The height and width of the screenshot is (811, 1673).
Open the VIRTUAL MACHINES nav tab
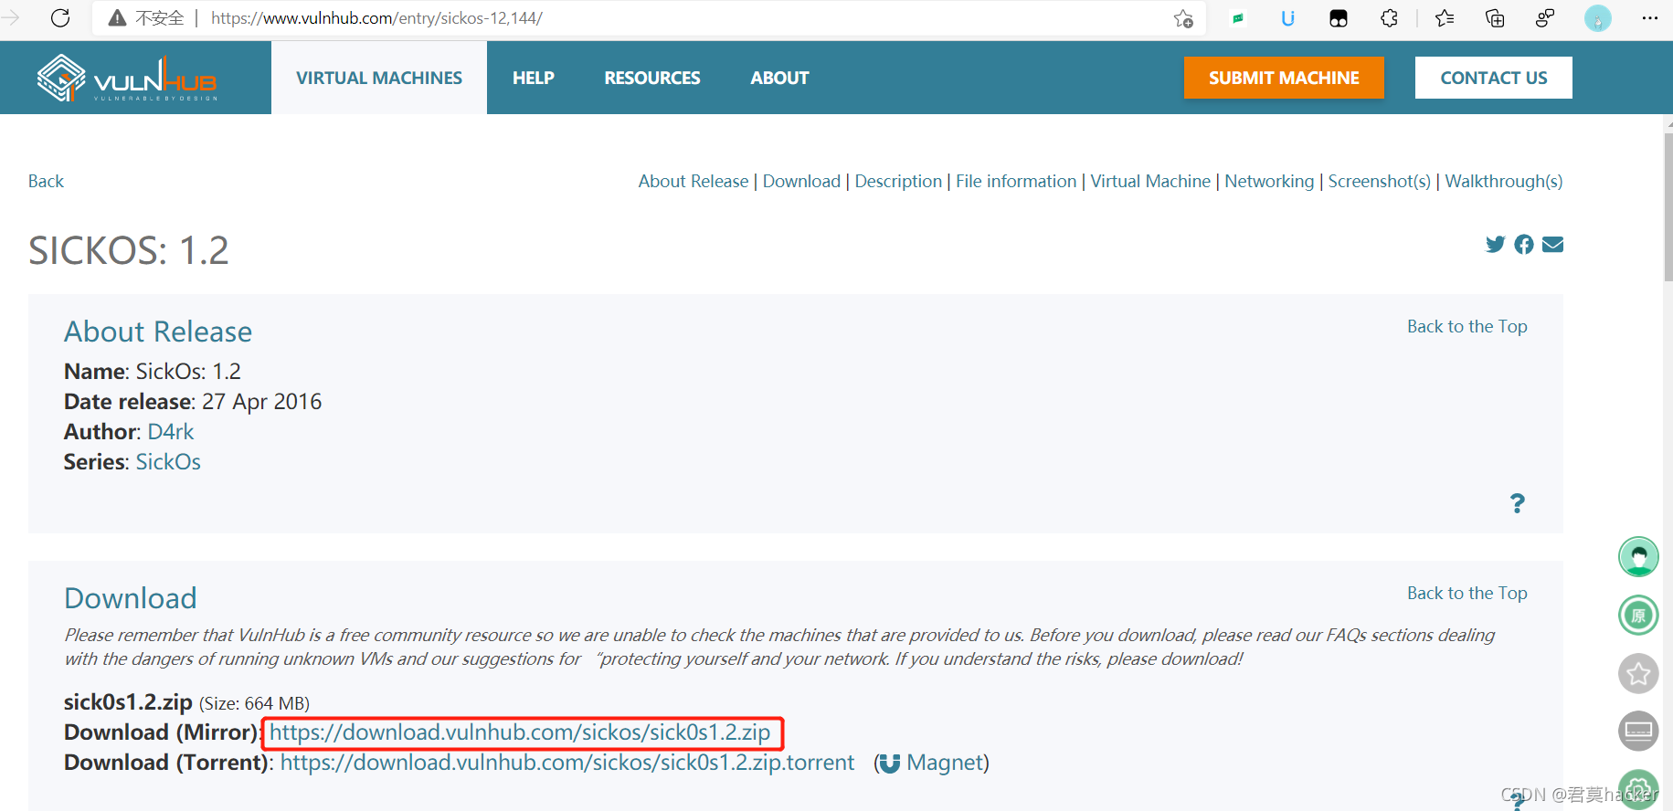[379, 78]
